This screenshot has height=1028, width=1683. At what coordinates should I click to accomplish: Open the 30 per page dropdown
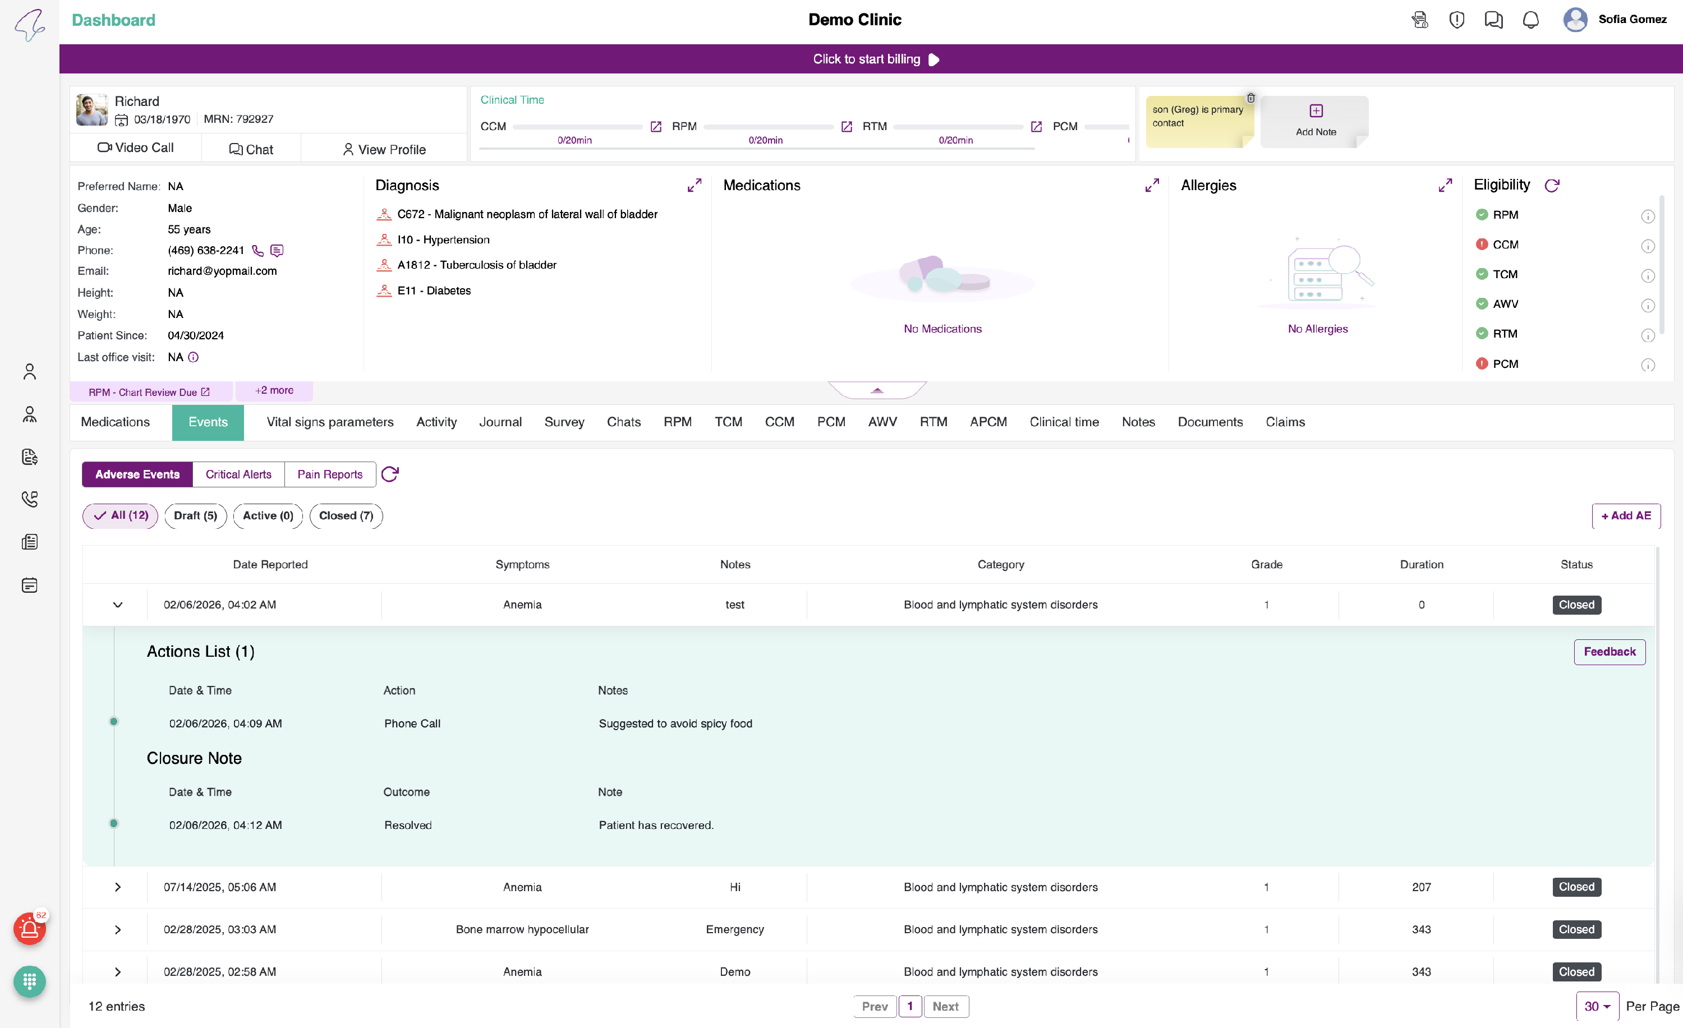[x=1597, y=1006]
